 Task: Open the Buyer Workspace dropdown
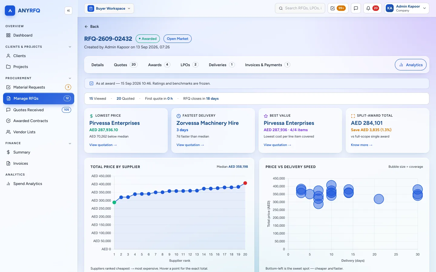[x=109, y=8]
